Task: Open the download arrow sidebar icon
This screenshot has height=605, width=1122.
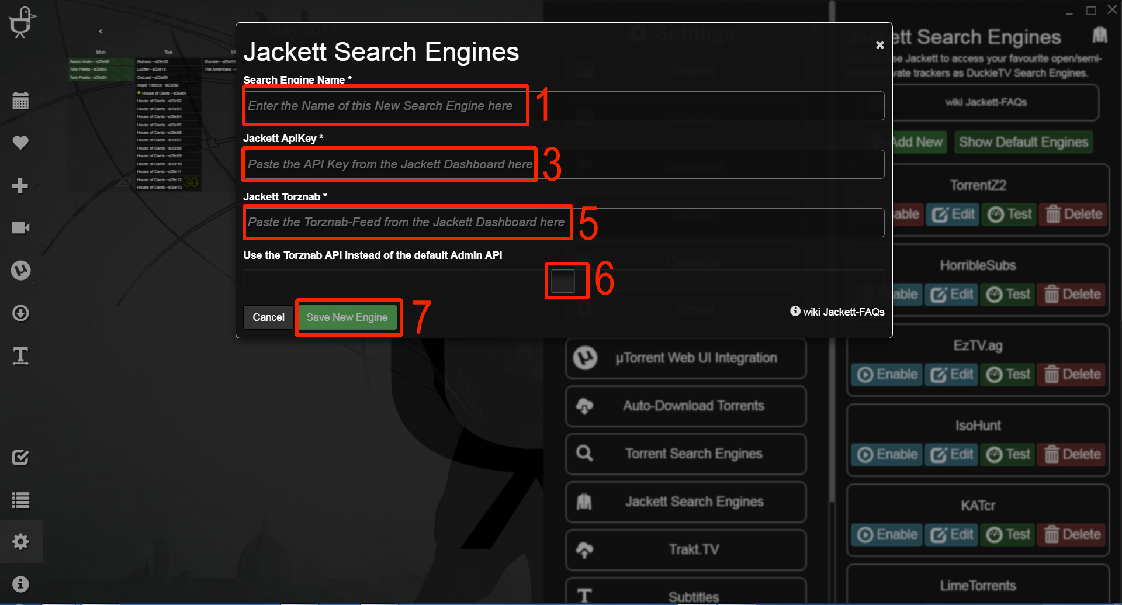Action: [x=20, y=313]
